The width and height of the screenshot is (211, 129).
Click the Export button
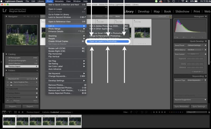pos(30,106)
